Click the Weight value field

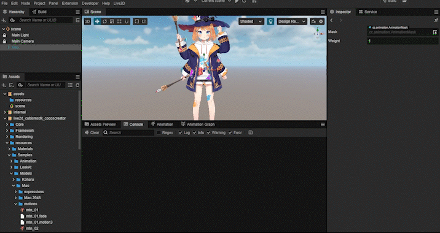tap(403, 41)
